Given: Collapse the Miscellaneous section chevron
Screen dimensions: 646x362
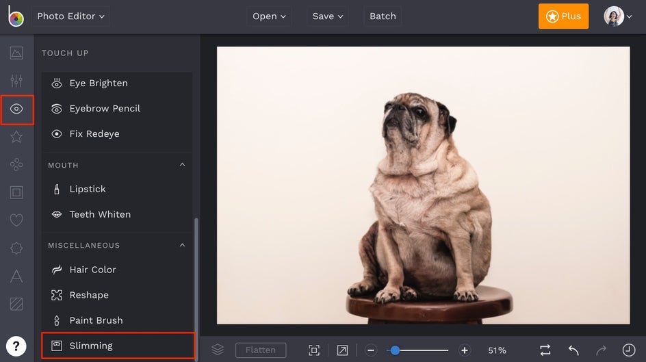Looking at the screenshot, I should coord(182,245).
